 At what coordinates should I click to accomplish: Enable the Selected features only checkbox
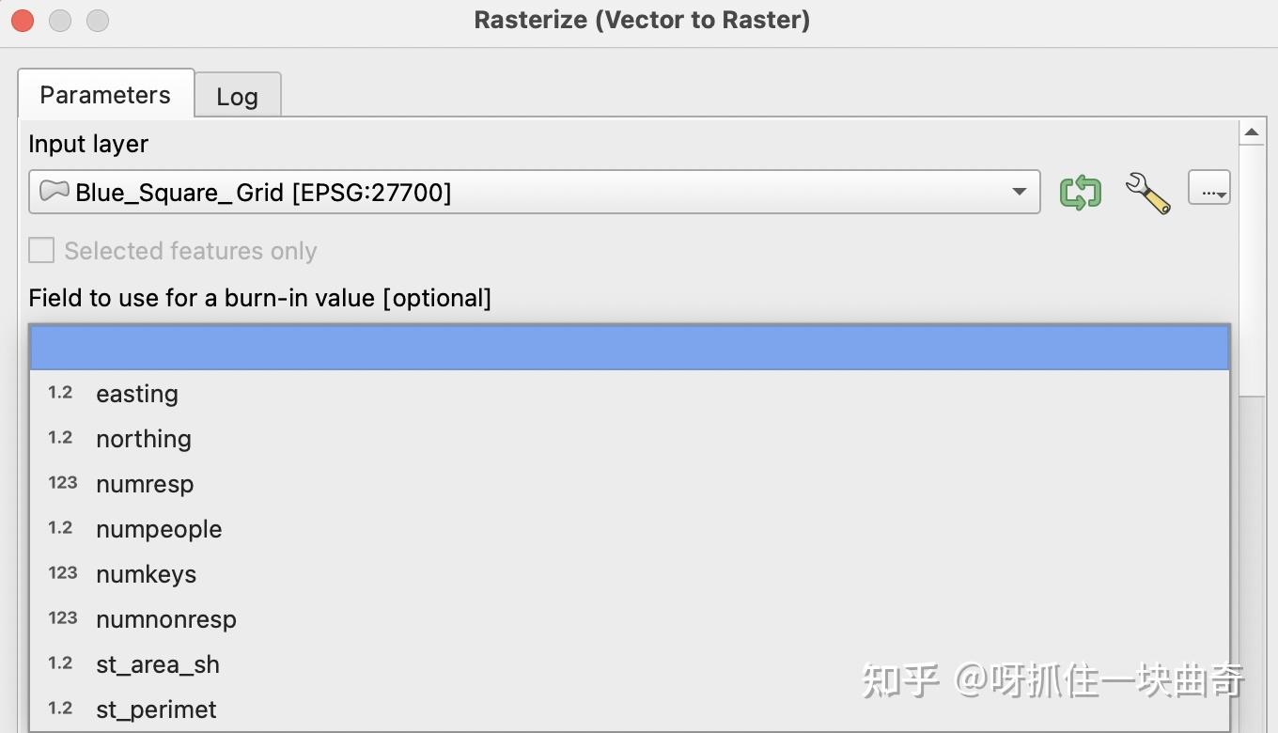coord(40,250)
